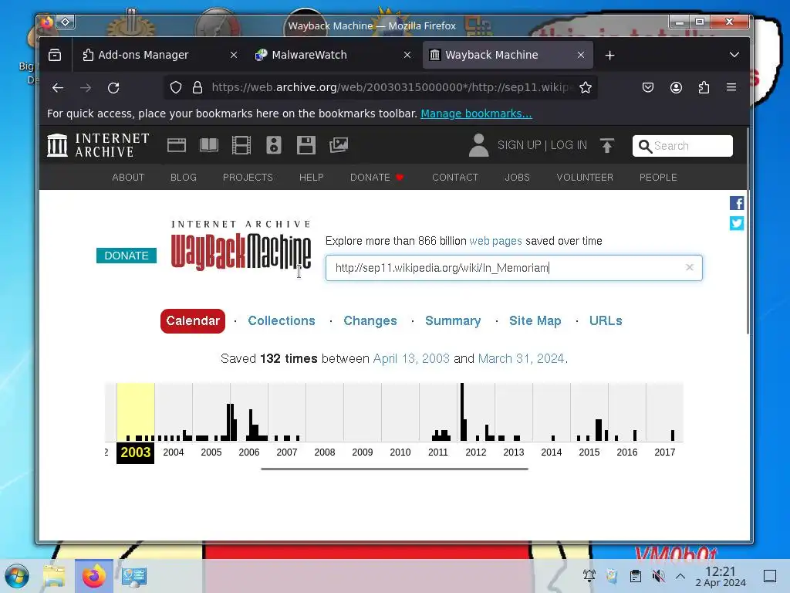Viewport: 790px width, 593px height.
Task: Open the PEOPLE menu item
Action: [x=658, y=178]
